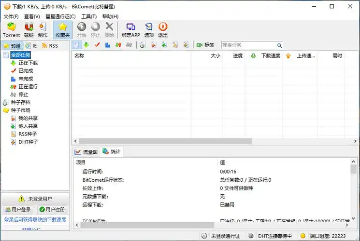The image size is (360, 241).
Task: Open the make torrent (制作) tool
Action: pos(43,30)
